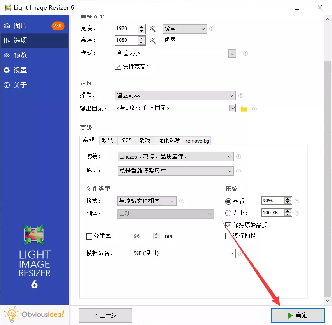This screenshot has width=332, height=325.
Task: Toggle the 保持宽高比 keep aspect ratio checkbox
Action: [118, 67]
